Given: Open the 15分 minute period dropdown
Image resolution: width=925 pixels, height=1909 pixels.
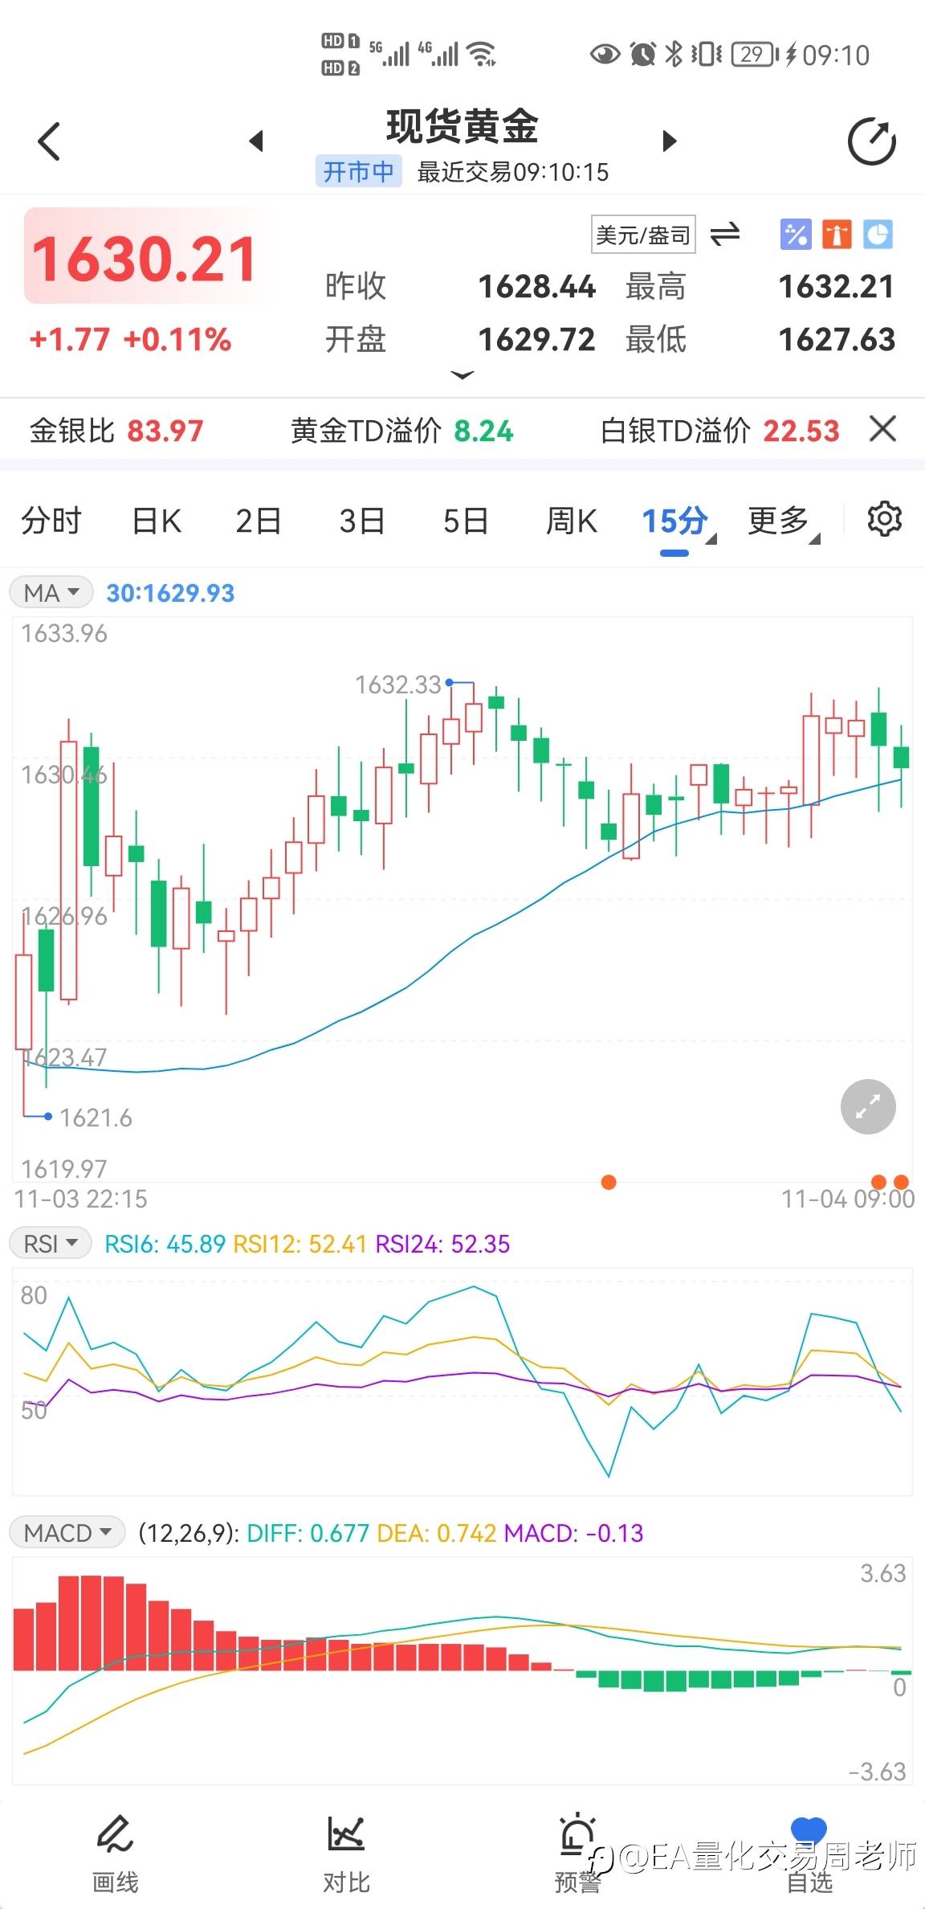Looking at the screenshot, I should pos(678,521).
